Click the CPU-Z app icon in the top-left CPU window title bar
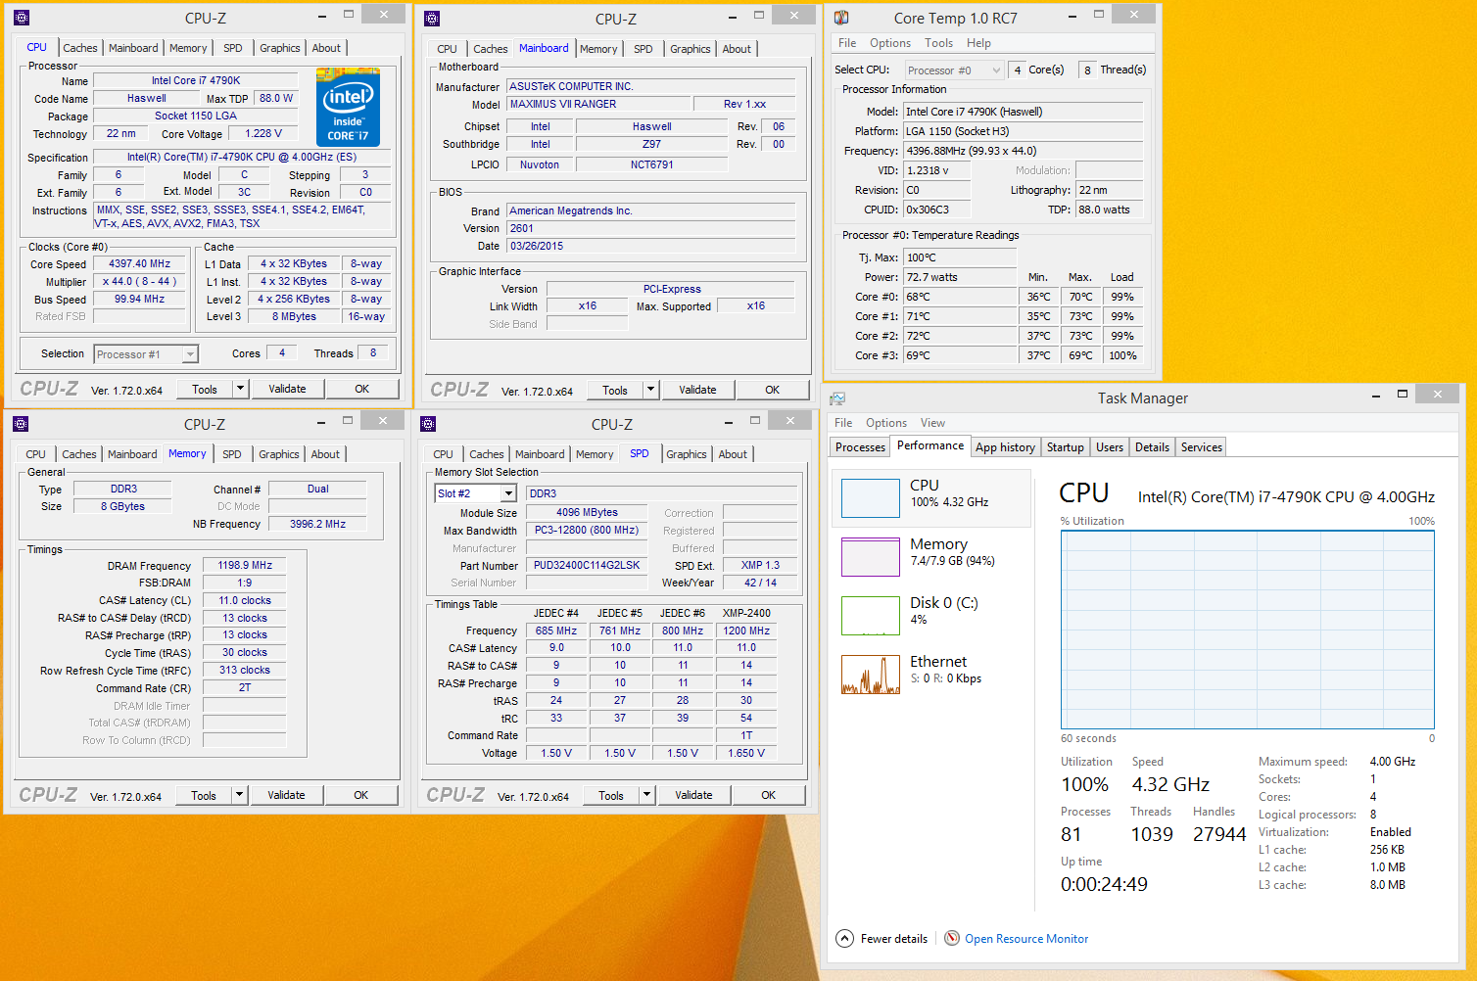 pyautogui.click(x=22, y=18)
